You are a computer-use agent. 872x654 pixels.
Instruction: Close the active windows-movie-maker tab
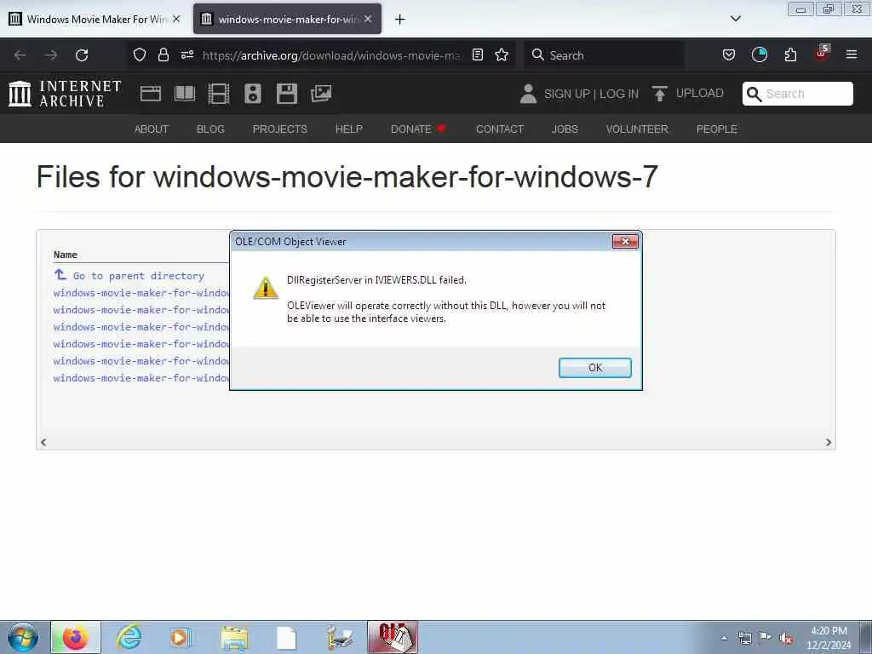(368, 19)
